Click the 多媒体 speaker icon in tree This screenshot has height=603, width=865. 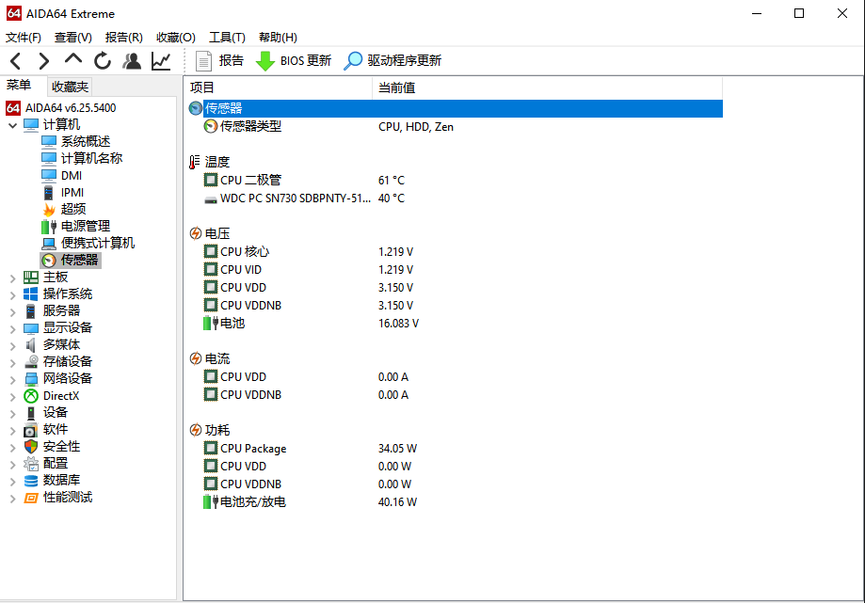click(x=31, y=345)
